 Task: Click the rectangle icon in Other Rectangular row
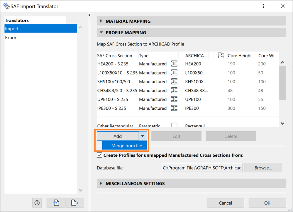coord(174,125)
